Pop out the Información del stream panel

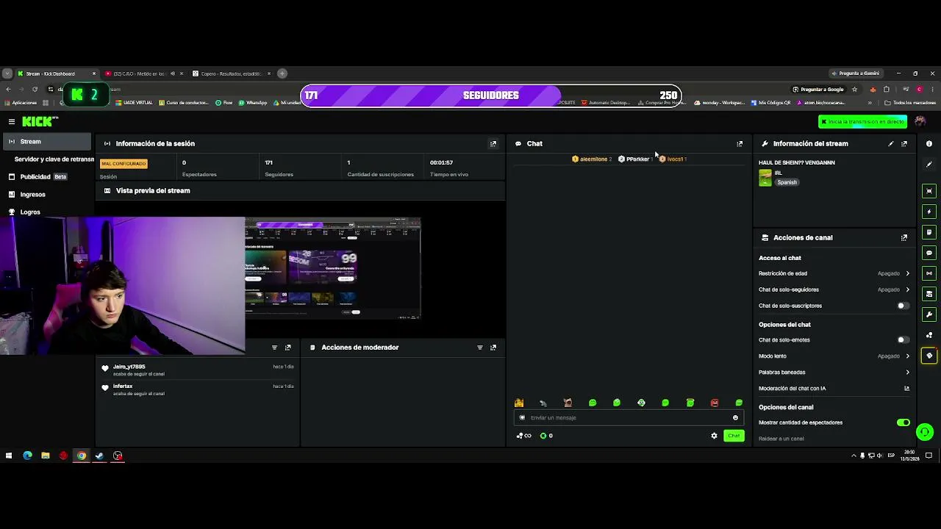(x=904, y=144)
